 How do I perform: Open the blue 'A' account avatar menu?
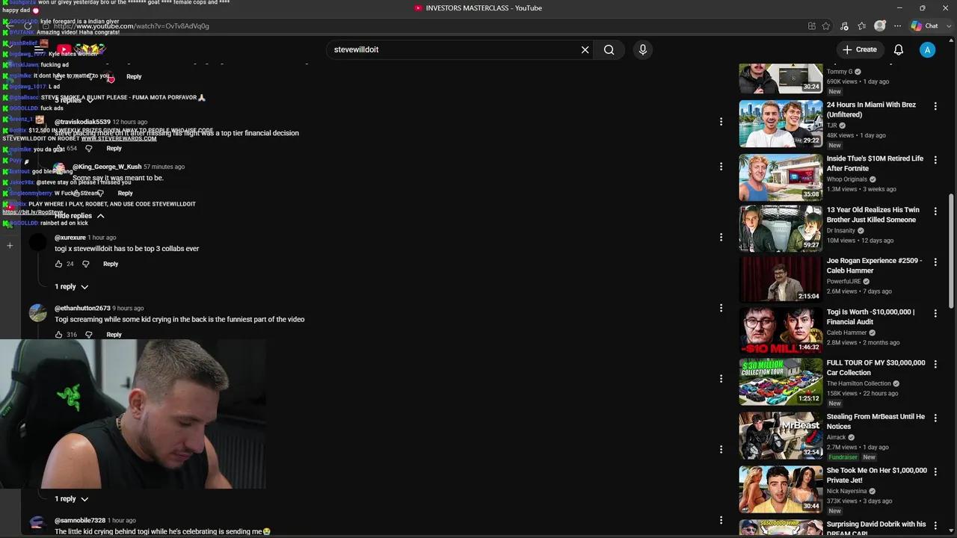pyautogui.click(x=927, y=49)
